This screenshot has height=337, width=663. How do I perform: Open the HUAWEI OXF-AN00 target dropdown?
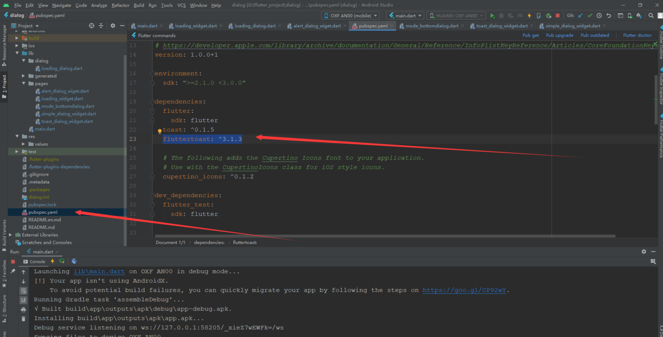tap(457, 15)
